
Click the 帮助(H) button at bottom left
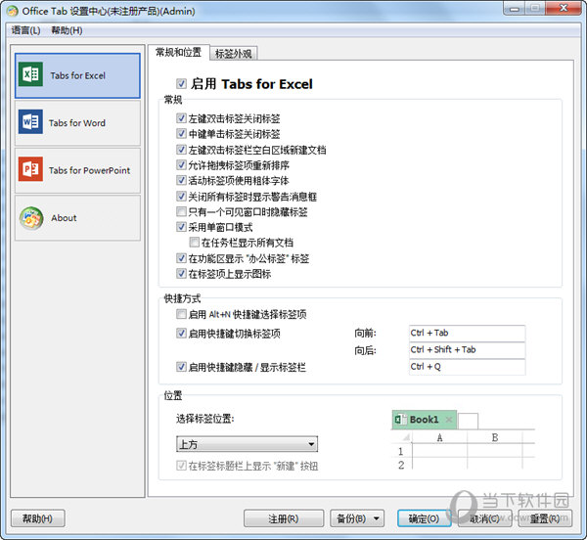pos(38,518)
